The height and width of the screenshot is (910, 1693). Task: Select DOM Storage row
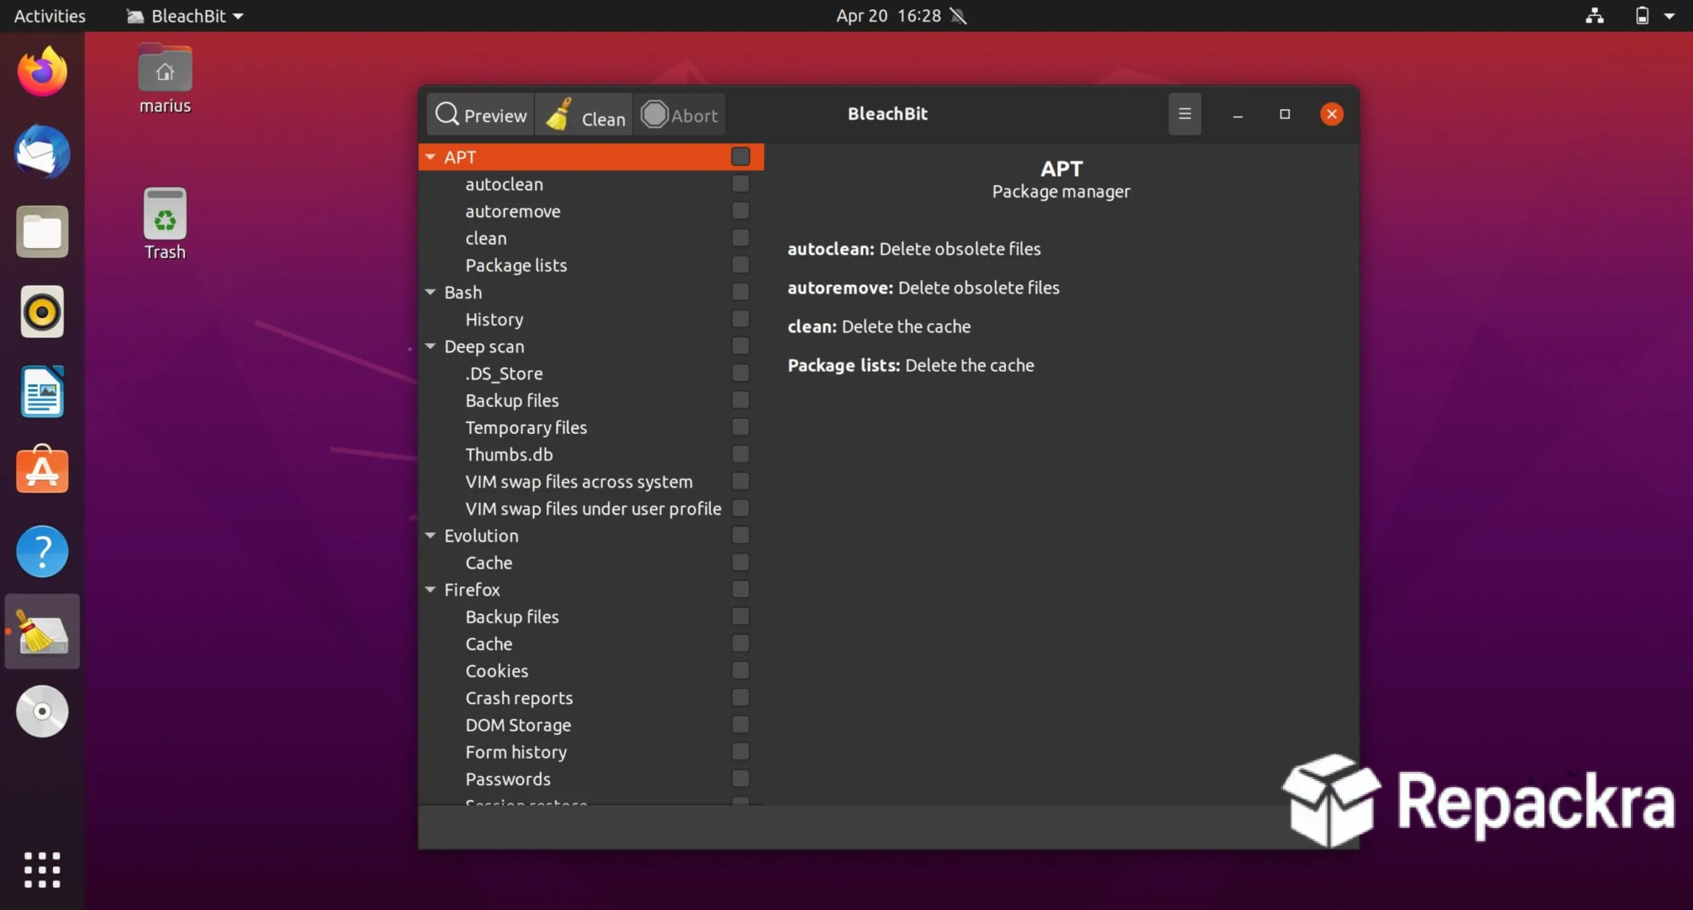[x=591, y=725]
